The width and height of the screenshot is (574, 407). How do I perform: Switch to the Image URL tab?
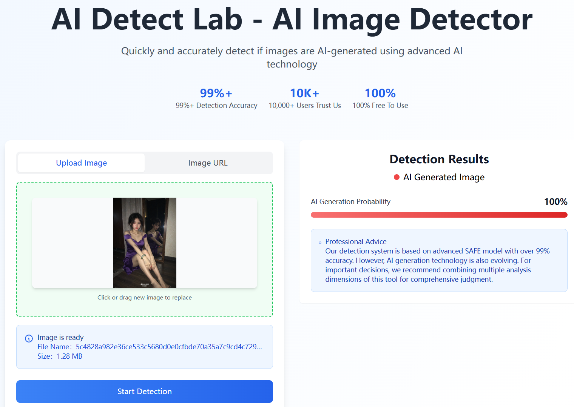pos(208,163)
